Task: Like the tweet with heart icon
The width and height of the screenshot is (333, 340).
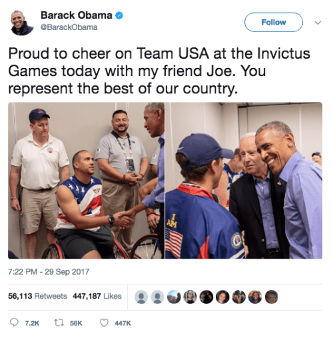Action: [x=104, y=323]
